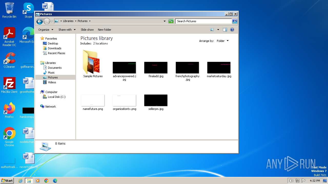Image resolution: width=328 pixels, height=184 pixels.
Task: Select the Sample Pictures folder
Action: [93, 64]
